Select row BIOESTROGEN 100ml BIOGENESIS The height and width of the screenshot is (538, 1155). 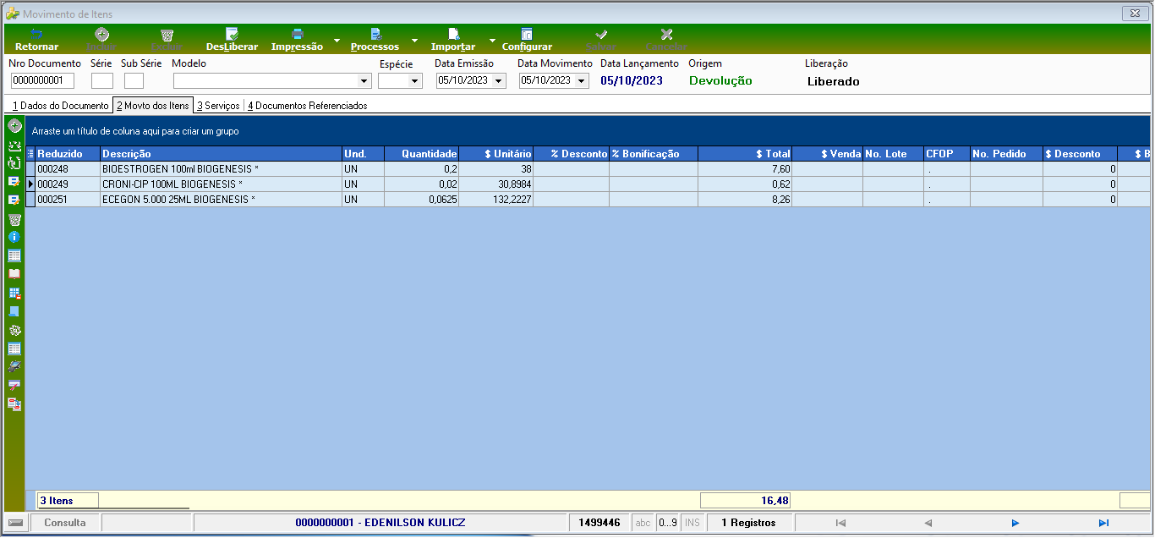point(588,168)
